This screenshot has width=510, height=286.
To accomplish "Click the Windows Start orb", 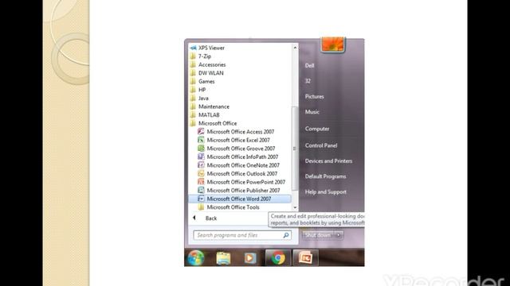I will tap(196, 258).
